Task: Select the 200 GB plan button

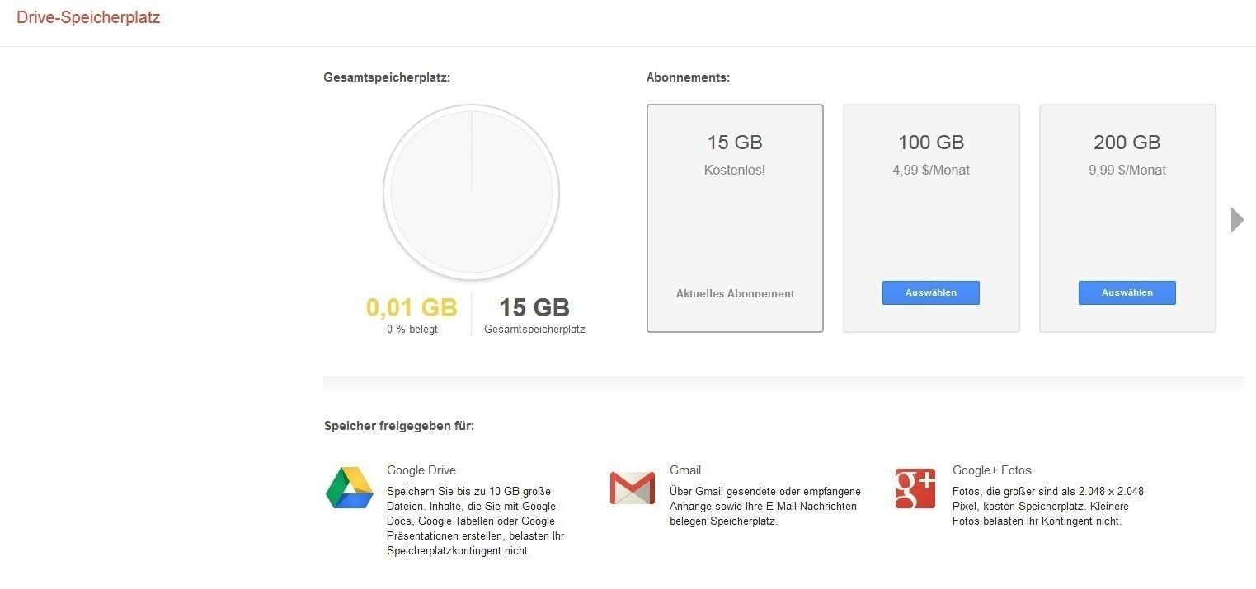Action: [x=1127, y=292]
